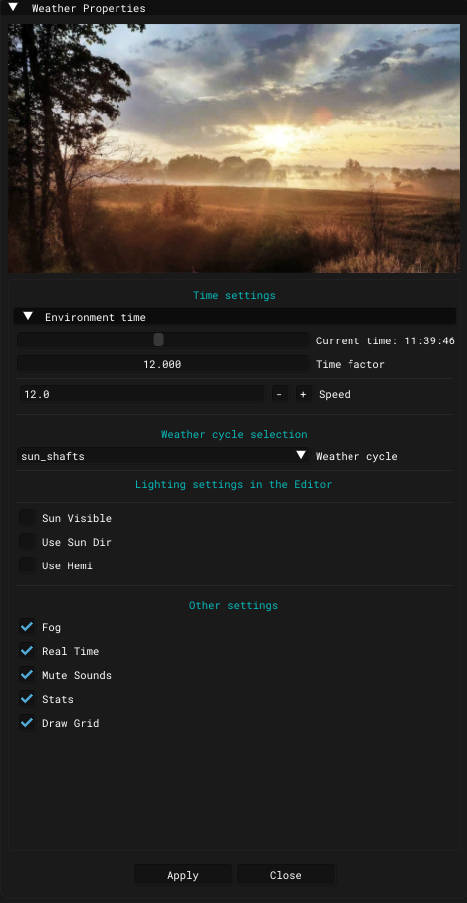The width and height of the screenshot is (467, 903).
Task: Collapse the Environment time section
Action: [x=28, y=317]
